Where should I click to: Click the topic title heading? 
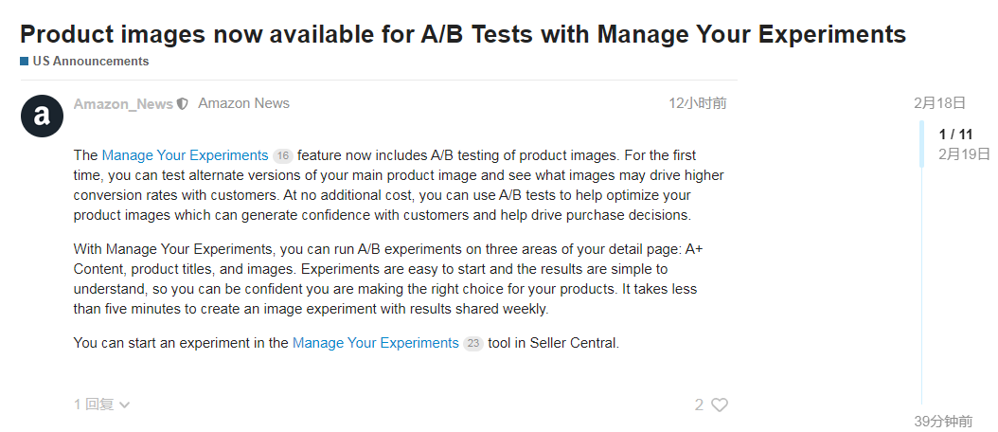[462, 34]
